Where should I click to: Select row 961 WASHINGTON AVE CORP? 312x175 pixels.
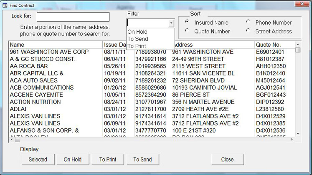[152, 52]
